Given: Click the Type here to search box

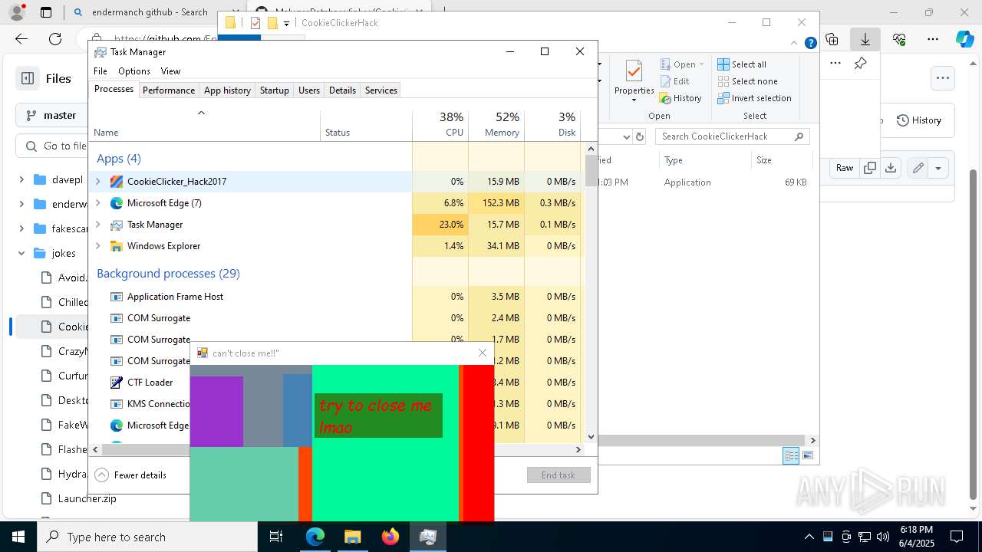Looking at the screenshot, I should (x=147, y=537).
